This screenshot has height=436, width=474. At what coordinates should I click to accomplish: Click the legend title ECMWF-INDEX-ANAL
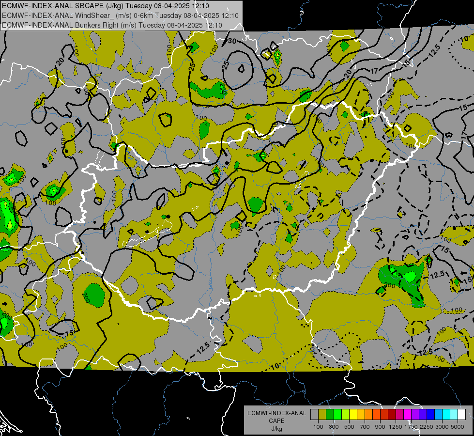[276, 413]
